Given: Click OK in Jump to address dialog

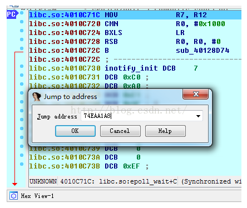Looking at the screenshot, I should click(75, 131).
